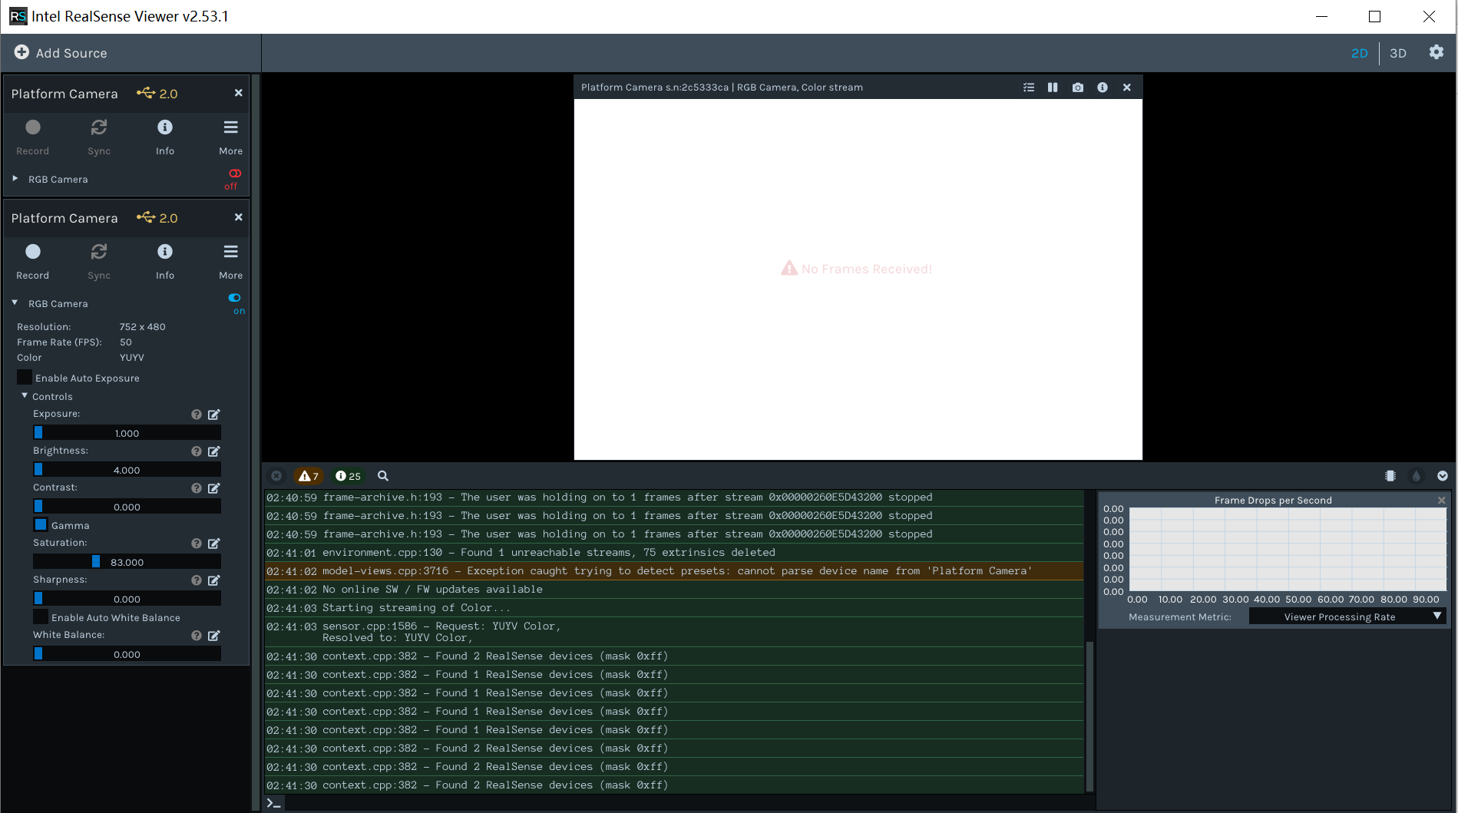This screenshot has width=1458, height=813.
Task: Click the Add Source button
Action: point(60,52)
